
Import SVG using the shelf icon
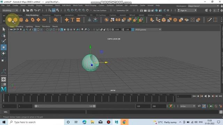tap(78, 20)
